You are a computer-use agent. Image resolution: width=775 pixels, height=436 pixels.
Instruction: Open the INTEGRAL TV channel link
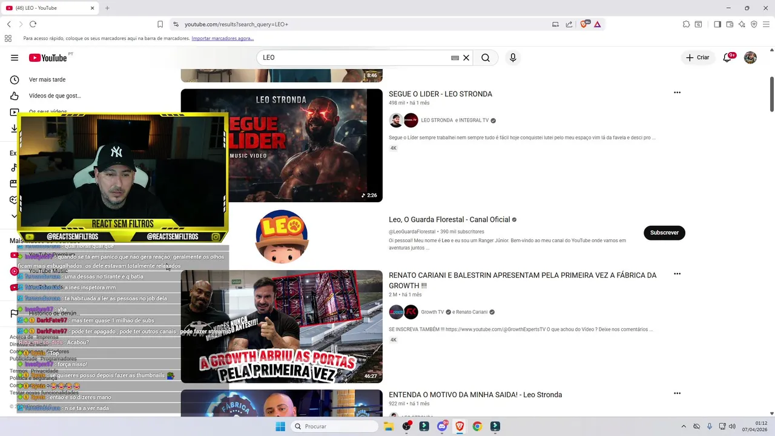473,121
